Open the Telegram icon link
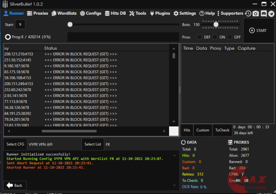276x194 pixels. click(x=271, y=14)
